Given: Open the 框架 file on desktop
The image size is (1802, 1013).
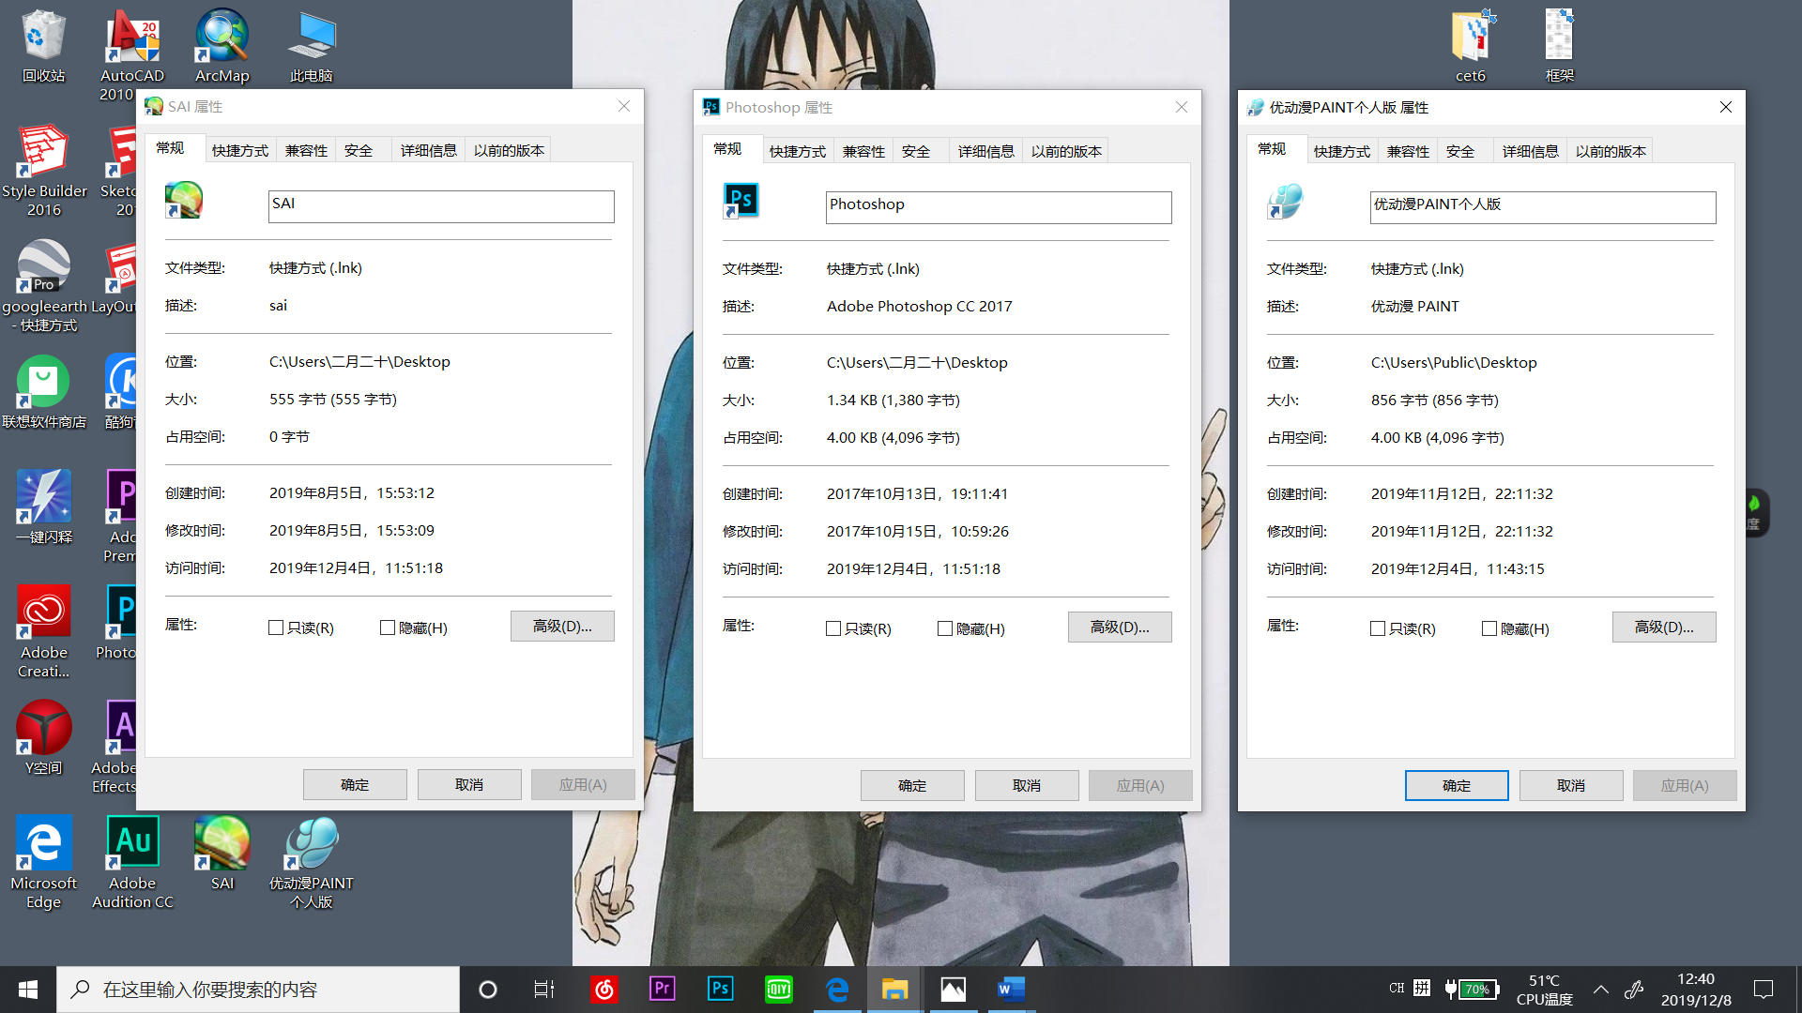Looking at the screenshot, I should [x=1559, y=46].
